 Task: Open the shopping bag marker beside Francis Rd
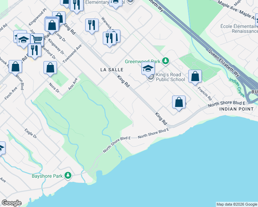(x=195, y=77)
